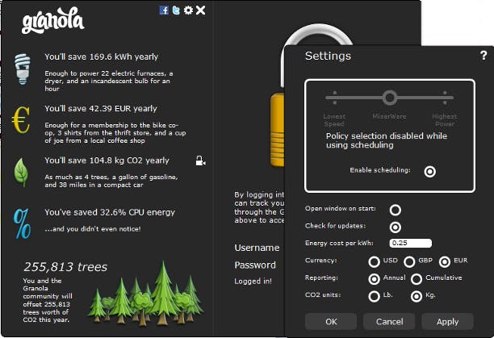This screenshot has height=338, width=494.
Task: Toggle Check for updates option
Action: point(395,227)
